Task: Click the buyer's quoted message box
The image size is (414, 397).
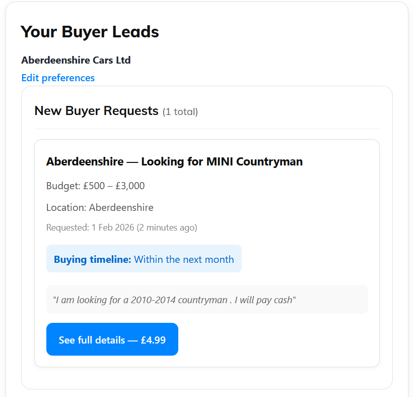Action: 207,299
